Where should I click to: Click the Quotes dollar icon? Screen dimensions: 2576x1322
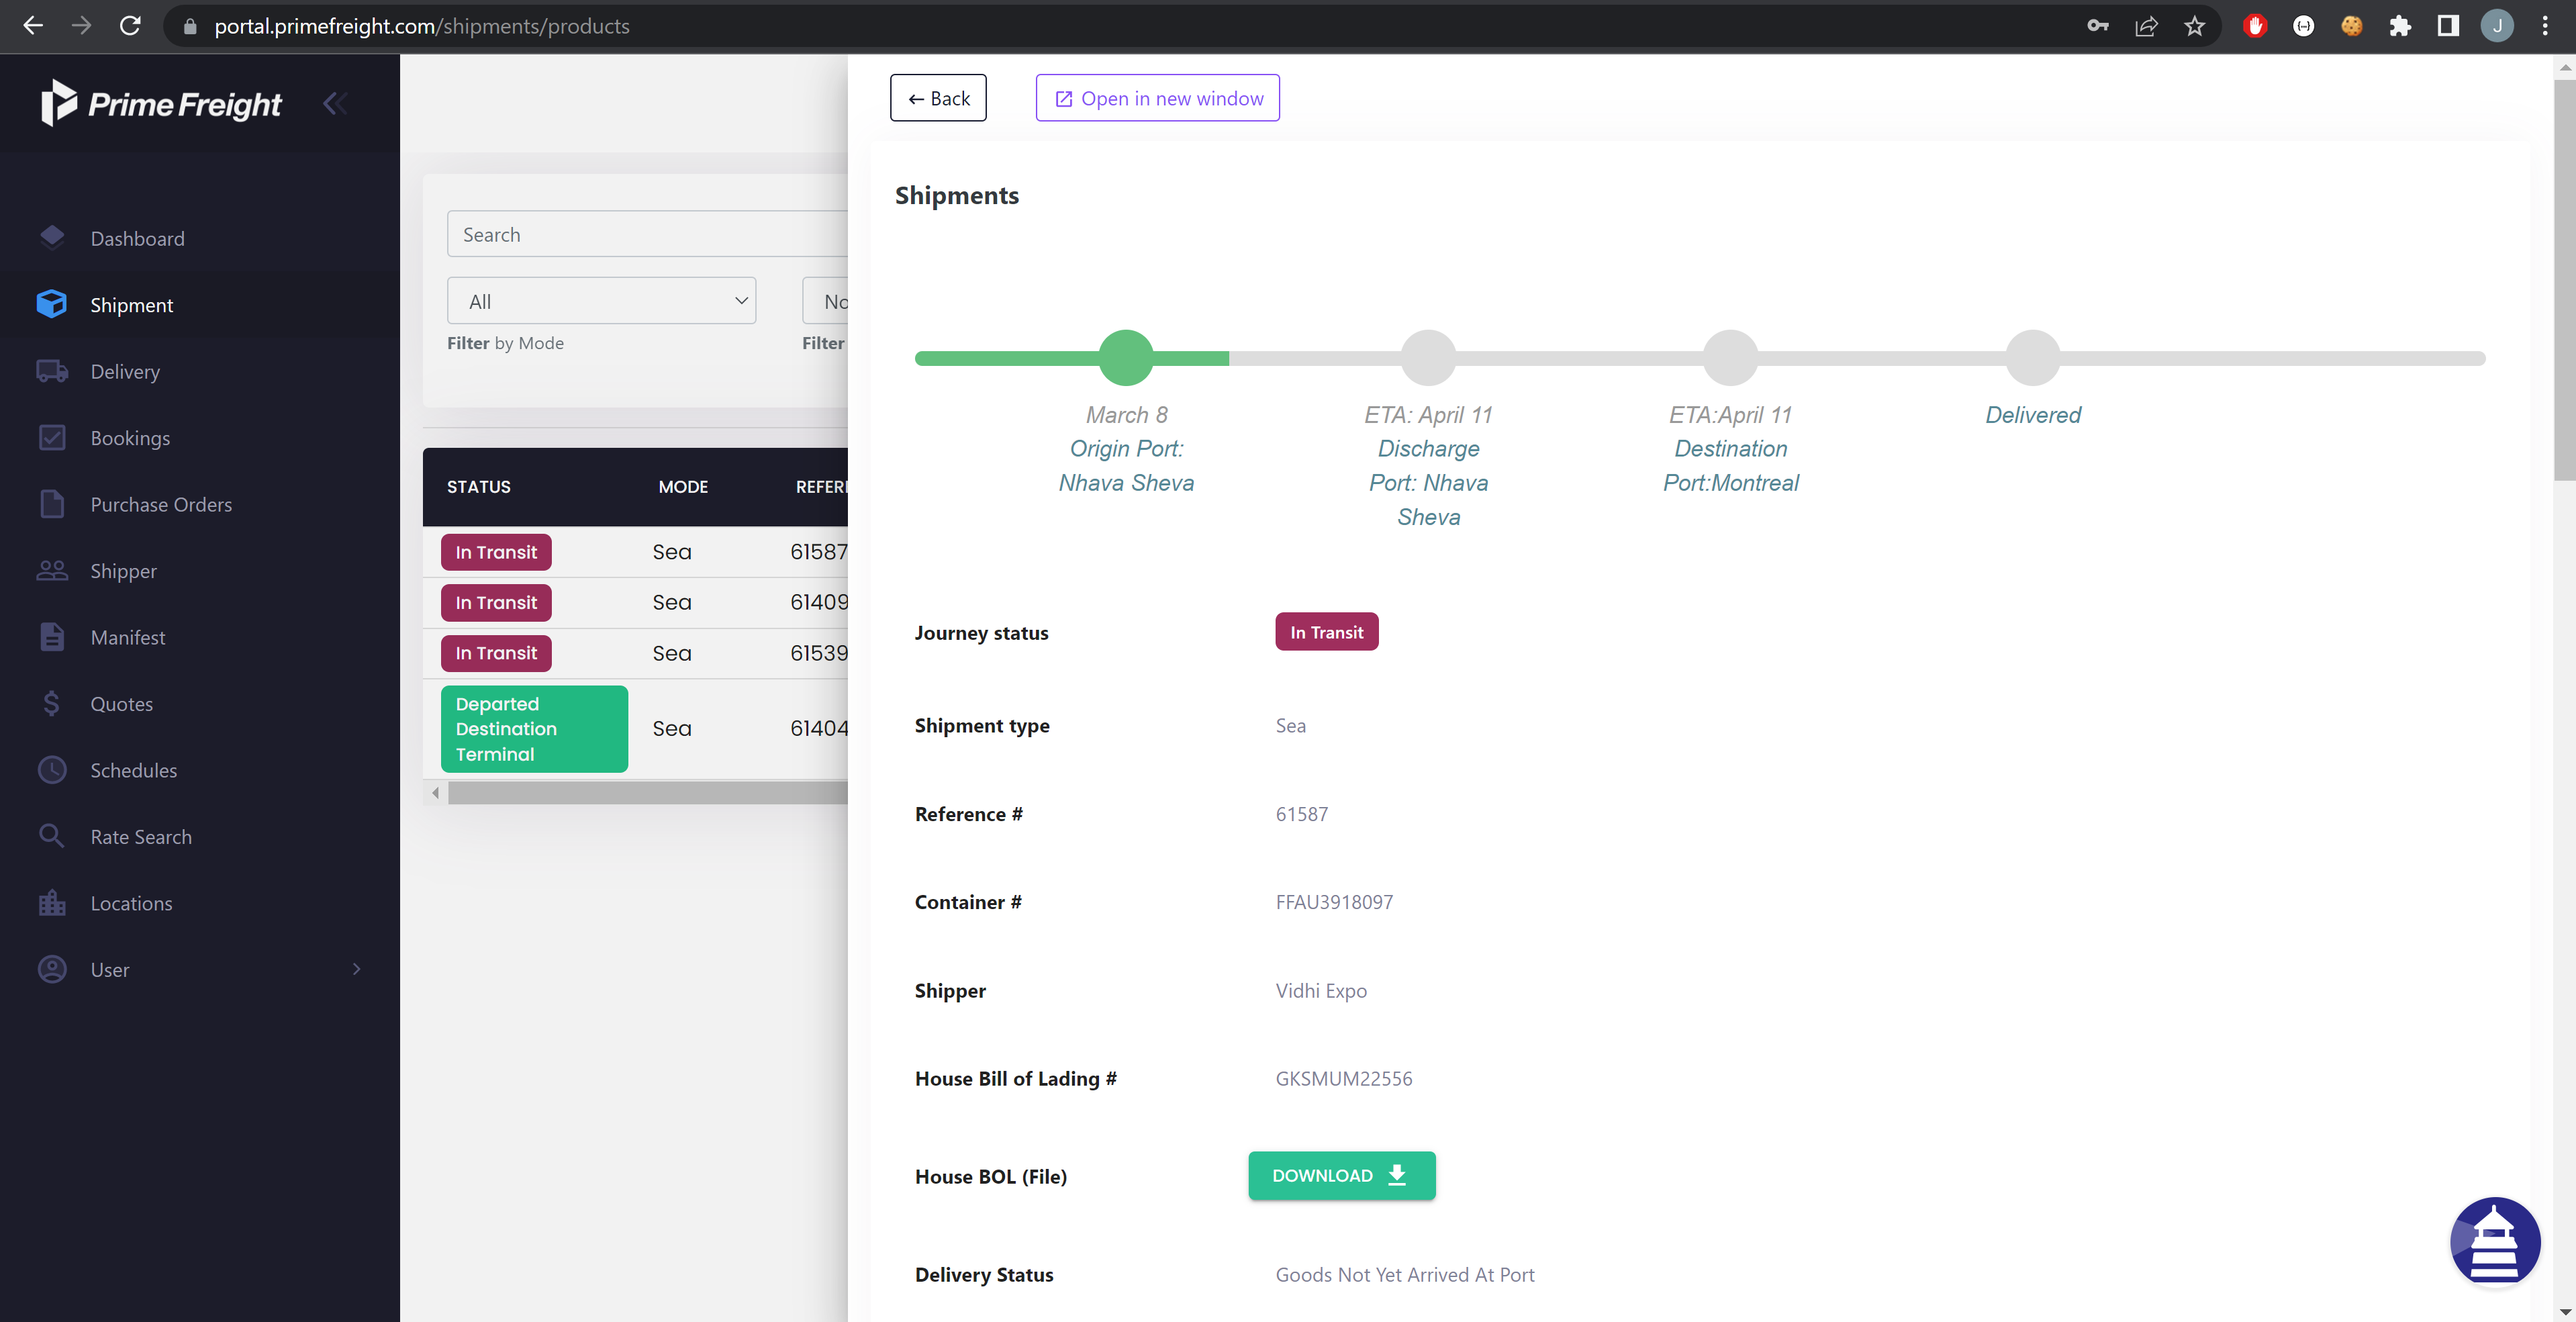click(x=52, y=704)
